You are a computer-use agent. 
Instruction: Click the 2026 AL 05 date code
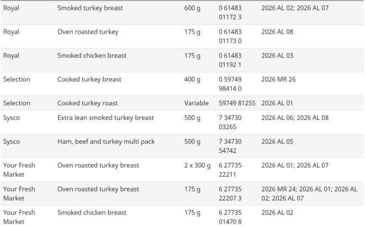pos(277,142)
